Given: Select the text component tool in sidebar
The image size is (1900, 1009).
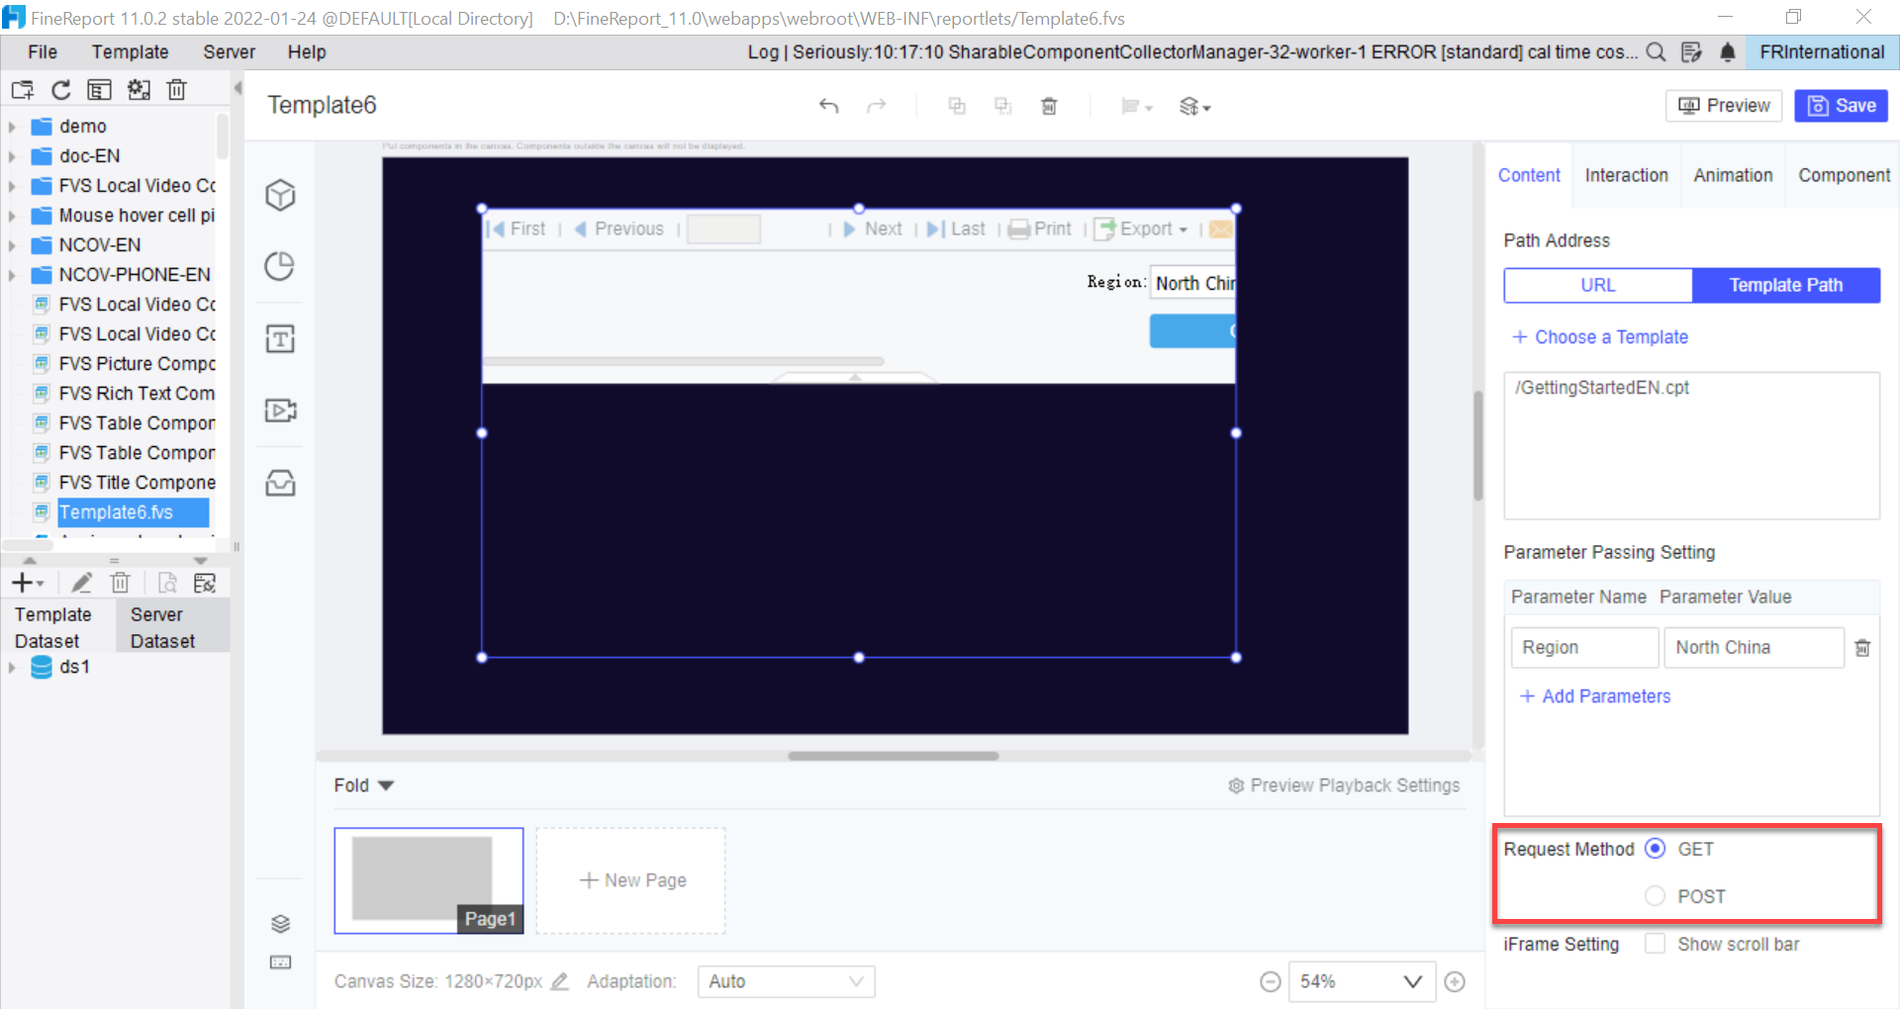Looking at the screenshot, I should [x=280, y=338].
